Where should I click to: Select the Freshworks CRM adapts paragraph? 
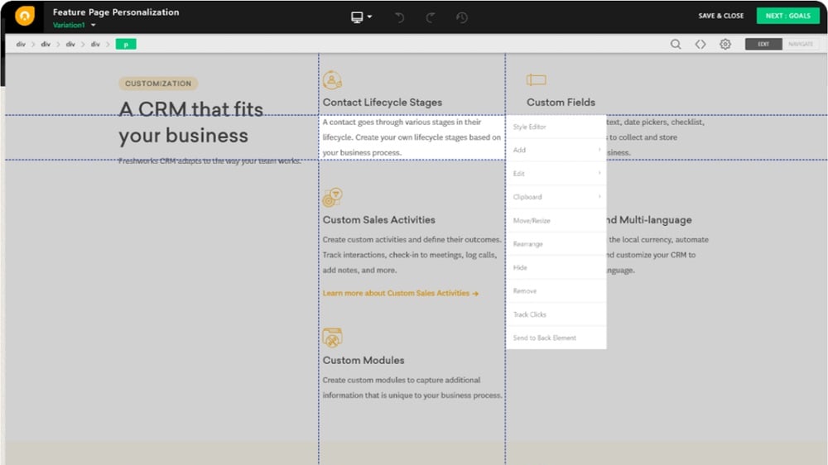209,161
